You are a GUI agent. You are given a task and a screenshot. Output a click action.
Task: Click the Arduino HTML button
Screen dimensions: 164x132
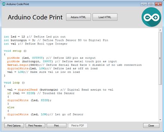pyautogui.click(x=79, y=17)
